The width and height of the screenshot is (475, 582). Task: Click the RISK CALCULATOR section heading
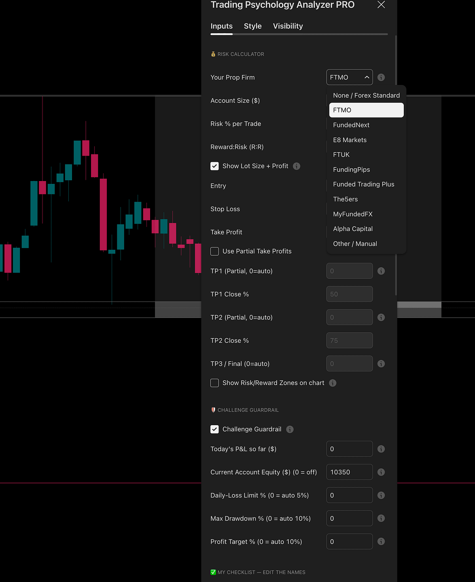tap(237, 54)
